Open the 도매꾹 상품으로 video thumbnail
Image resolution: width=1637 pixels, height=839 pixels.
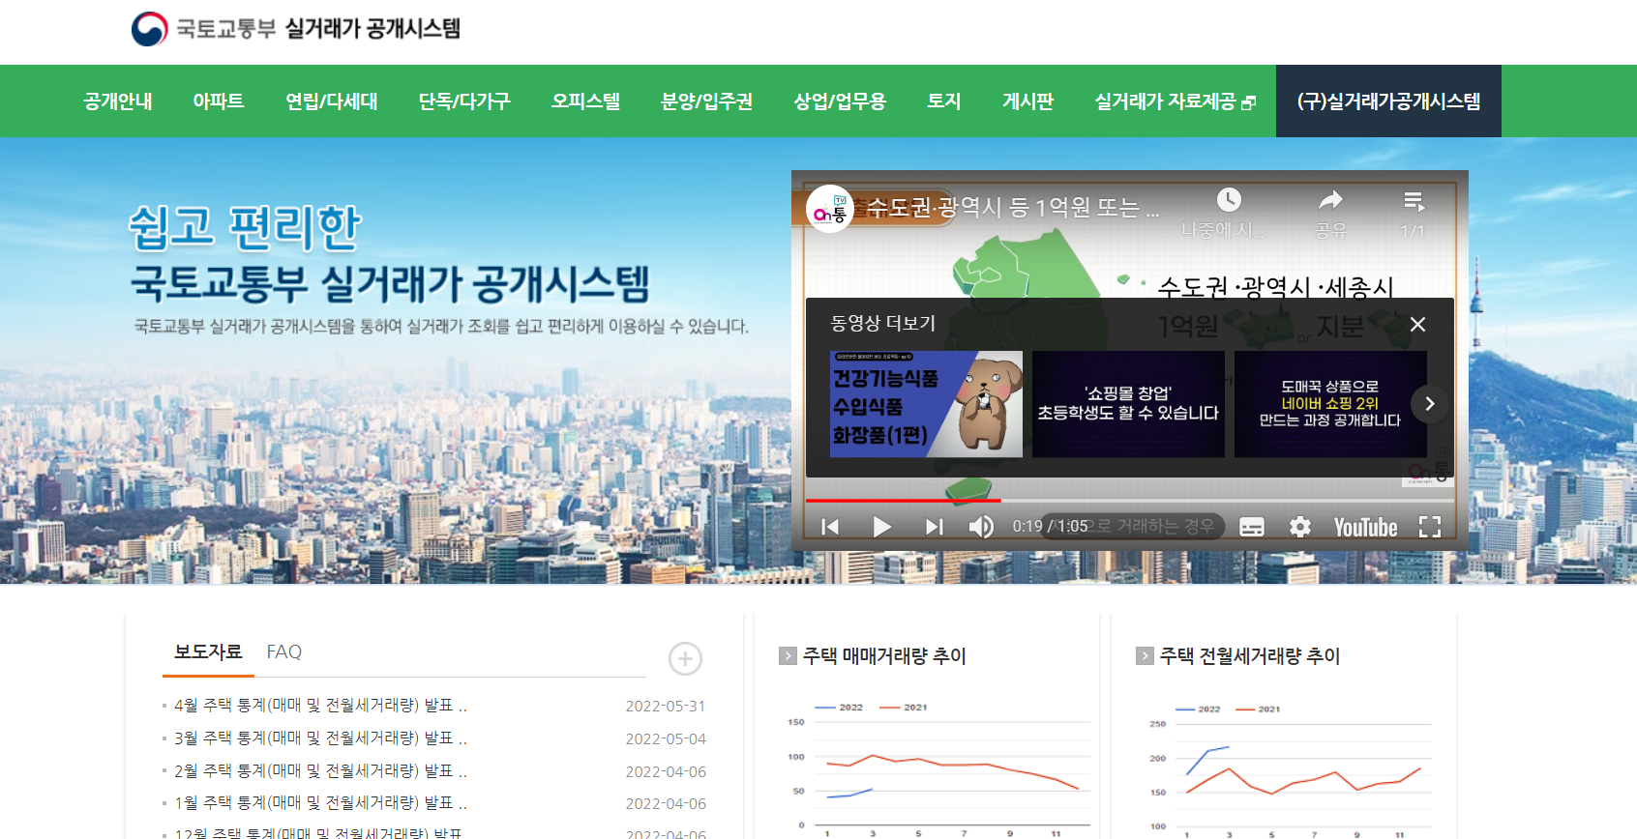tap(1330, 404)
